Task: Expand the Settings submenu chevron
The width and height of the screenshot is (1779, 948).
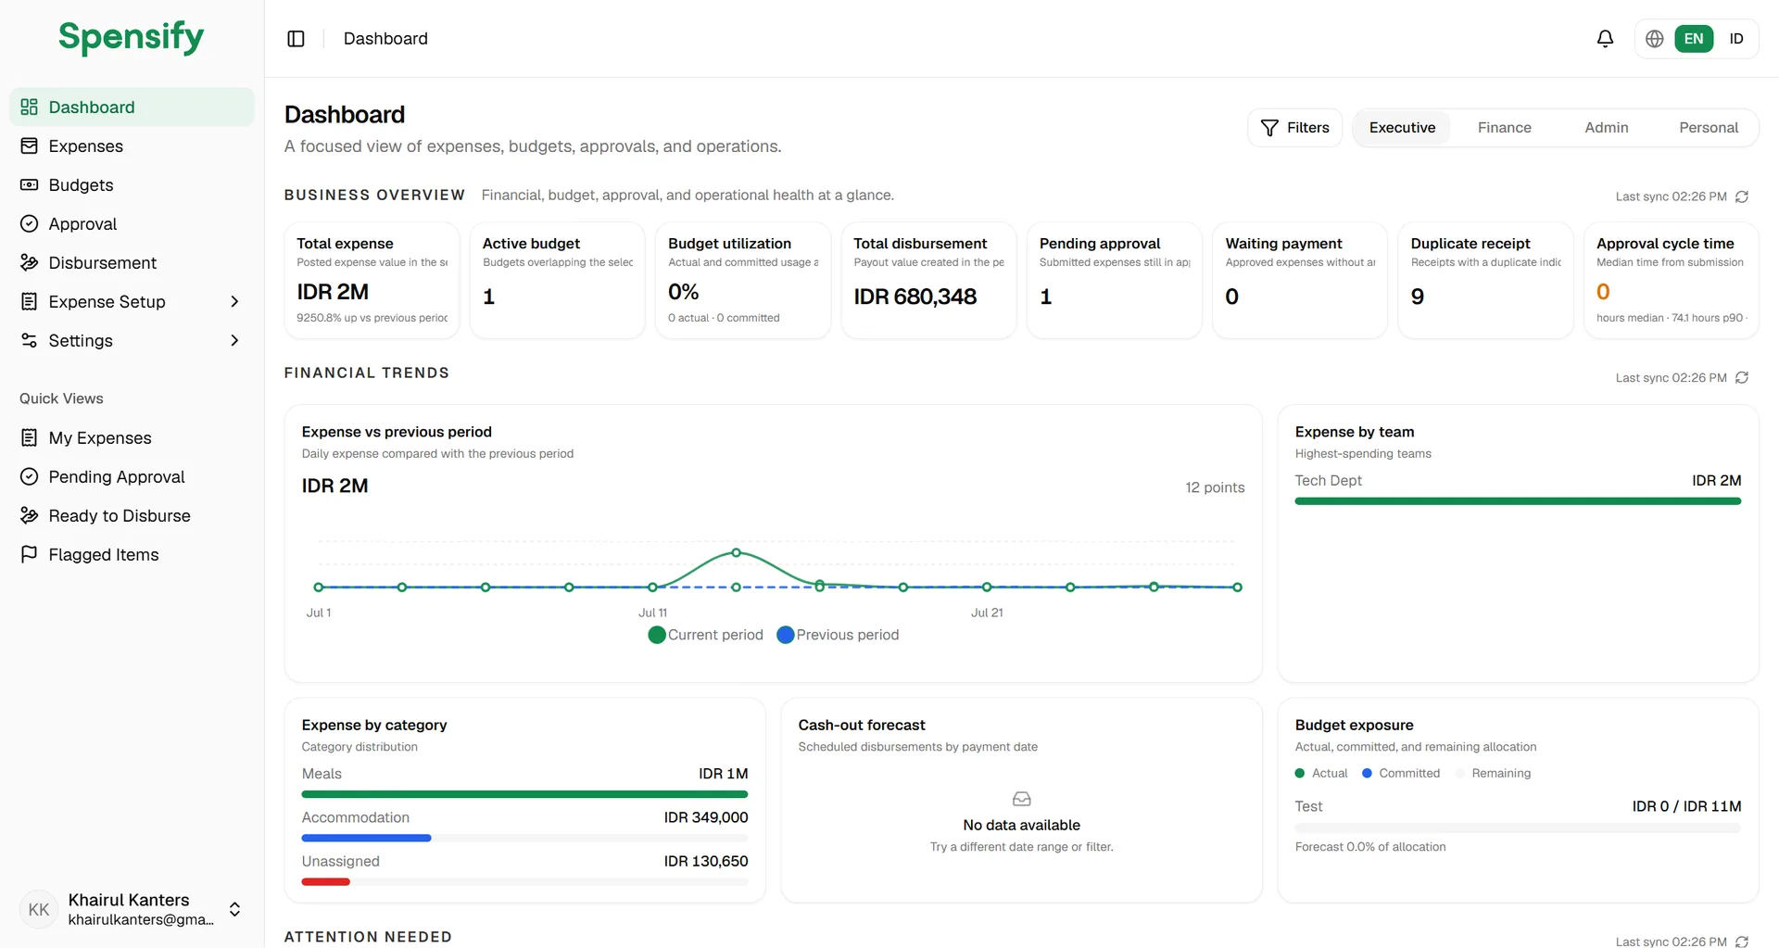Action: 234,341
